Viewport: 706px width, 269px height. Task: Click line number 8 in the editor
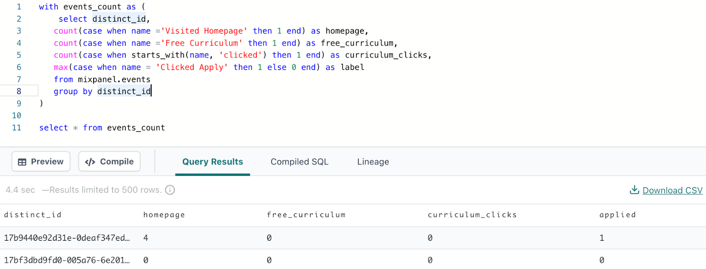coord(19,91)
